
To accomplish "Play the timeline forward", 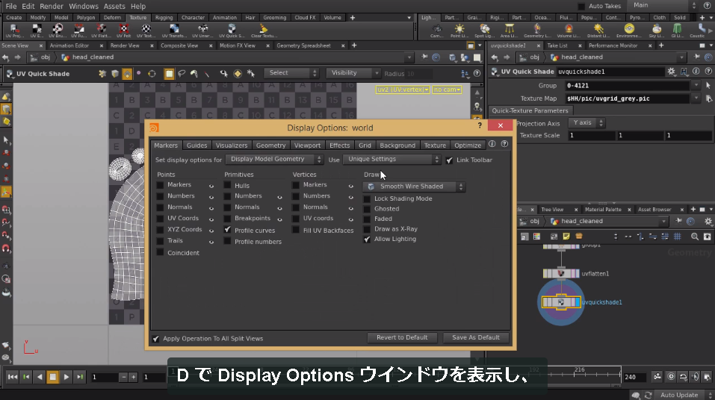I will click(x=66, y=377).
